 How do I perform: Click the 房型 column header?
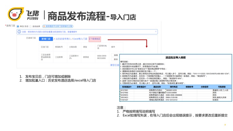(x=85, y=47)
